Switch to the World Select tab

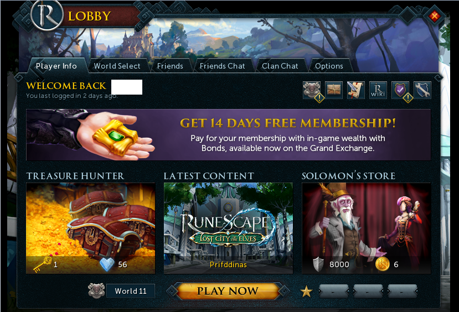click(x=117, y=66)
